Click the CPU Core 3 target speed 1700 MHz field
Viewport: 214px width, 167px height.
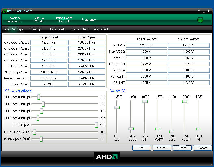tap(49, 60)
